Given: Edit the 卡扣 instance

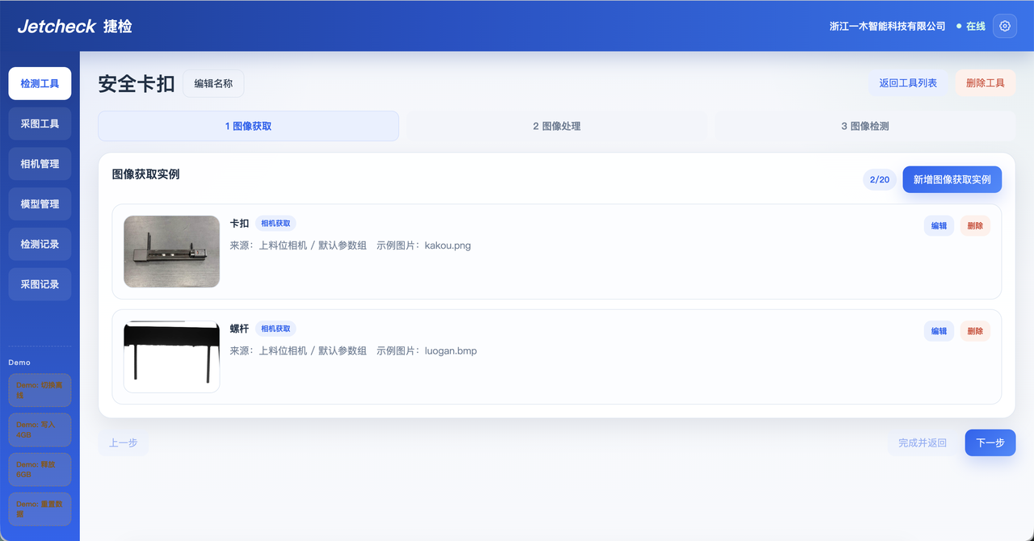Looking at the screenshot, I should [x=939, y=226].
